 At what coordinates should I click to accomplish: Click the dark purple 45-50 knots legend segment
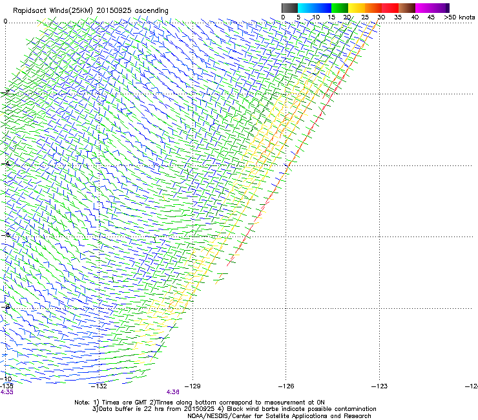coord(441,8)
